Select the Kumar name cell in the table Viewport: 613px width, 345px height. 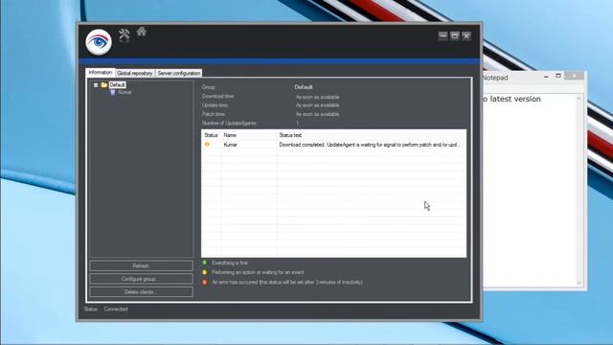tap(231, 145)
